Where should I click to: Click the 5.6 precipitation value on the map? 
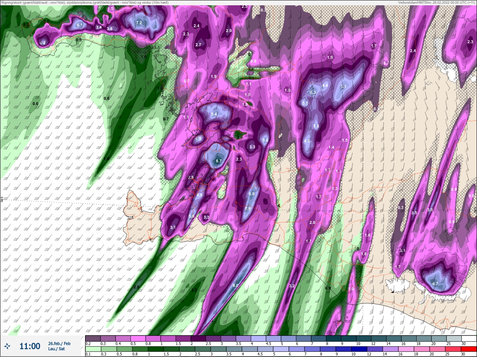[265, 140]
